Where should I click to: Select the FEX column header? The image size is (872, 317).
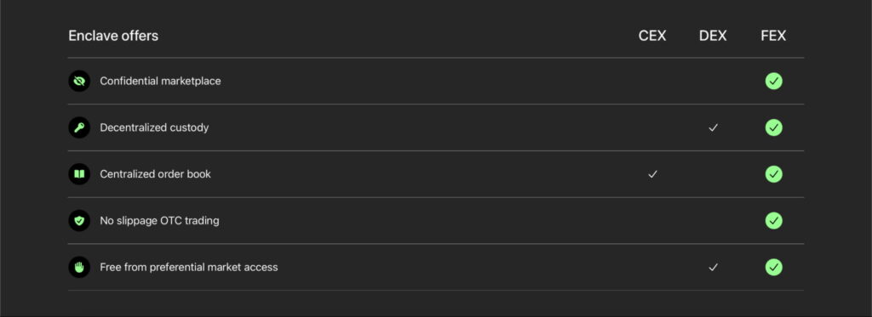tap(773, 36)
